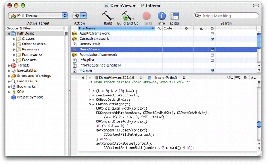Toggle the target checkbox for Cocoa.framework
The image size is (267, 164).
click(212, 39)
